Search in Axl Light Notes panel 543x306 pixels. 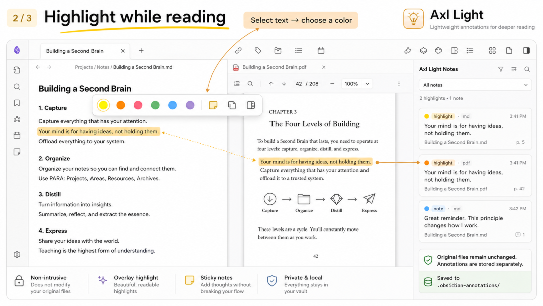(x=527, y=69)
